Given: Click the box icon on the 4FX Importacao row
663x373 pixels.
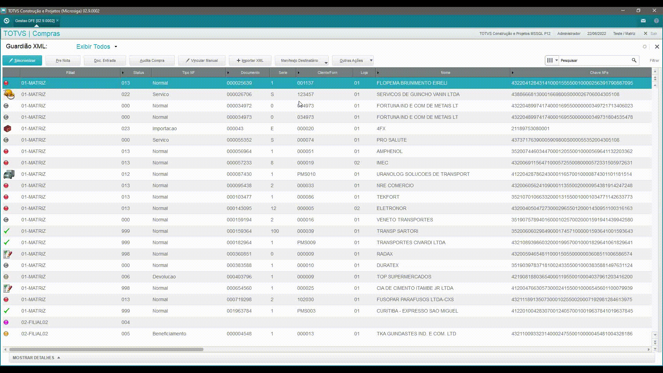Looking at the screenshot, I should (7, 128).
